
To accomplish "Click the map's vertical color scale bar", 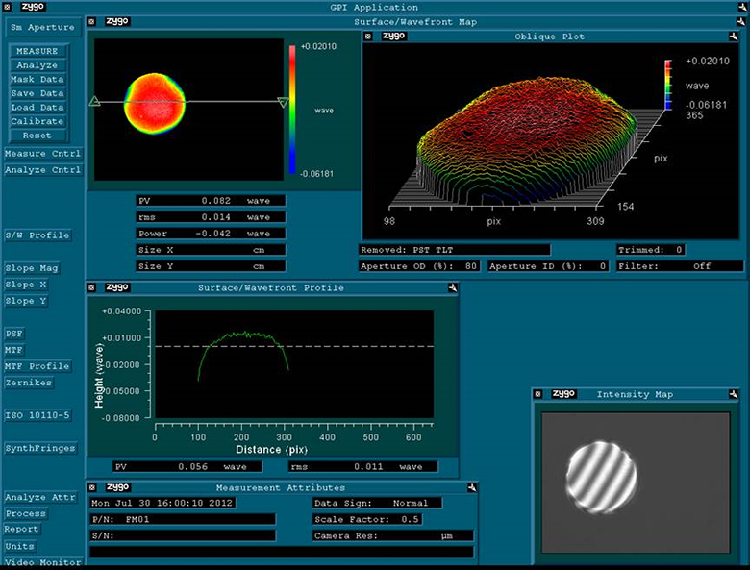I will coord(292,110).
